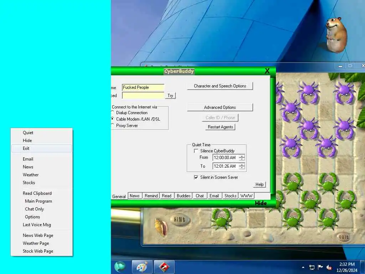The width and height of the screenshot is (365, 274).
Task: Switch to the Chat tab
Action: pos(200,196)
